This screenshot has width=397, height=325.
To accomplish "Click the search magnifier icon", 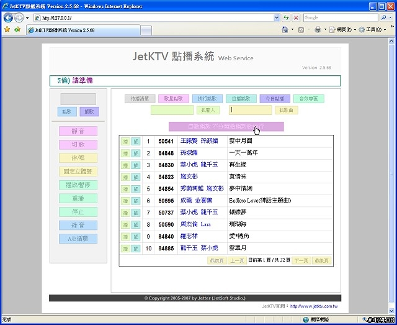I will click(x=383, y=18).
